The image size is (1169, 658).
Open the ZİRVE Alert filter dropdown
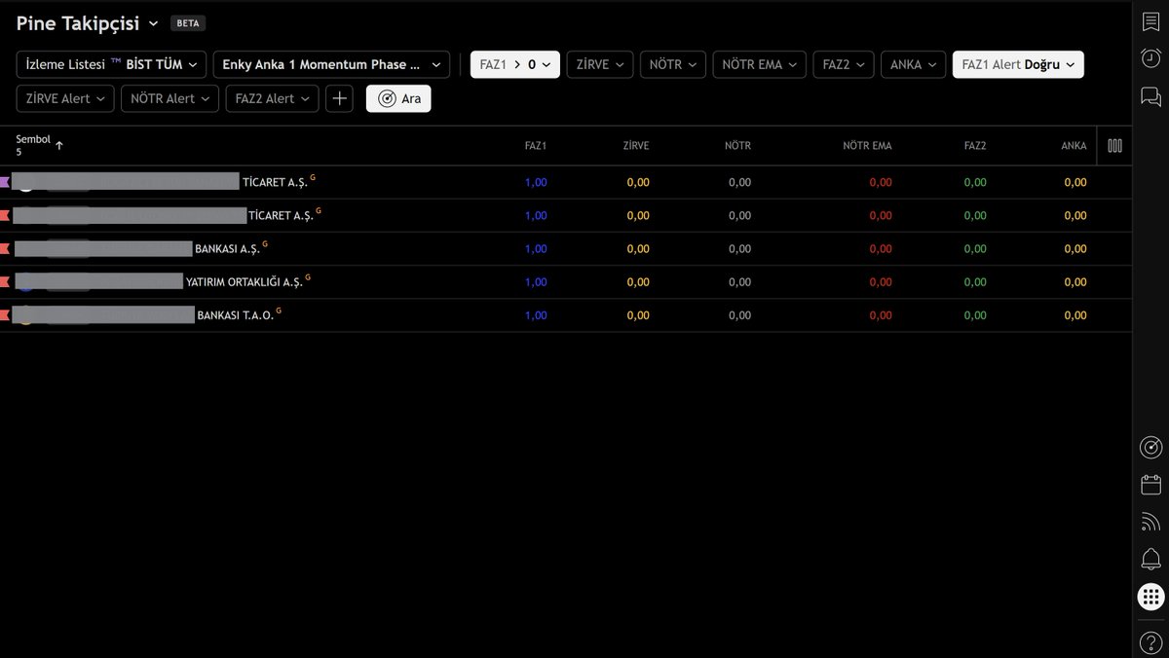(x=65, y=98)
